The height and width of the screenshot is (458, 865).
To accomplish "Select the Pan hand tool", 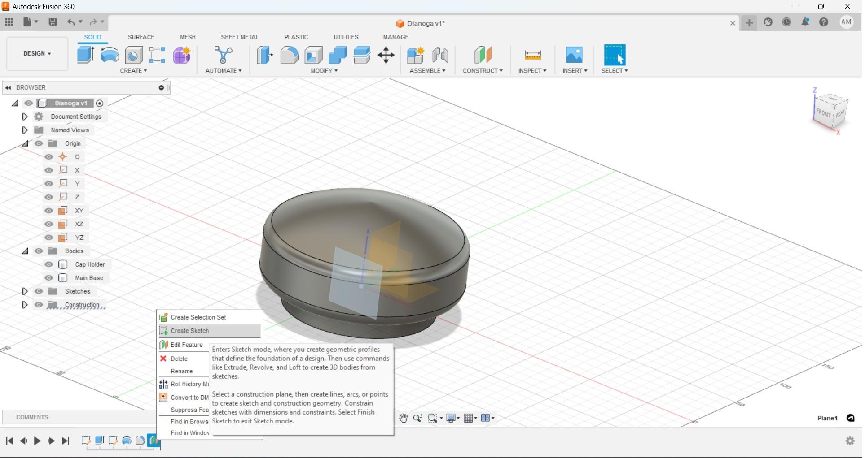I will tap(403, 418).
